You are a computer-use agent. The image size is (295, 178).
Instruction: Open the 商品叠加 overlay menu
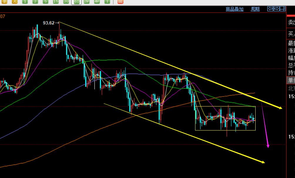coord(234,9)
